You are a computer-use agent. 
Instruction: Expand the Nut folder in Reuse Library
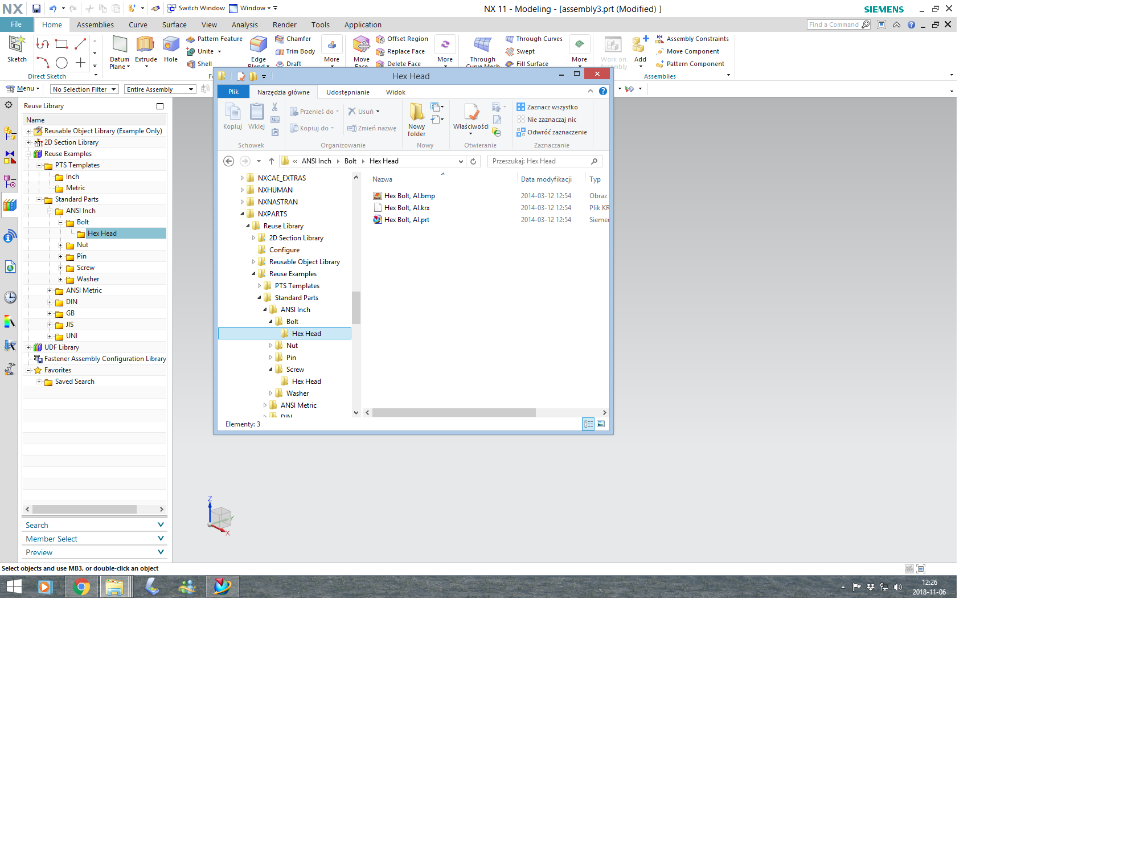click(x=60, y=245)
